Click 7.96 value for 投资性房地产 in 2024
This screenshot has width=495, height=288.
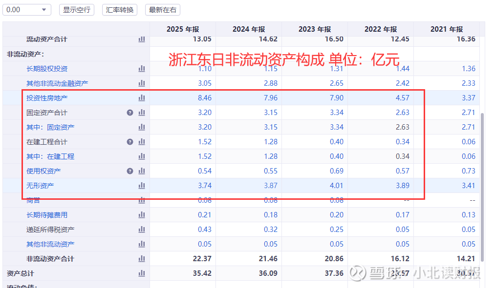[x=271, y=98]
